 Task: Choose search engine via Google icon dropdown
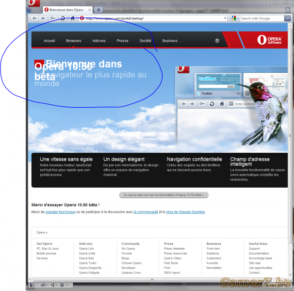pyautogui.click(x=235, y=18)
